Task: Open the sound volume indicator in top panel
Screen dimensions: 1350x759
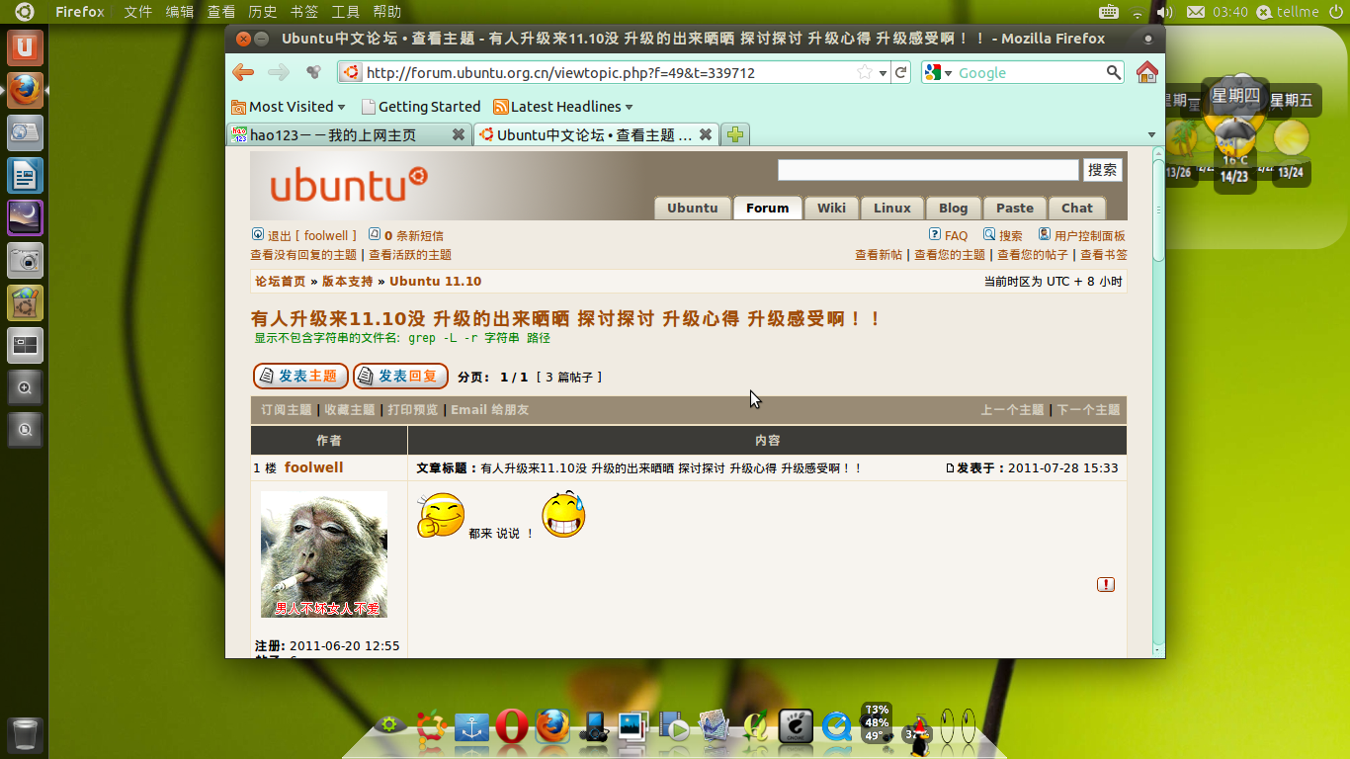Action: pyautogui.click(x=1165, y=12)
